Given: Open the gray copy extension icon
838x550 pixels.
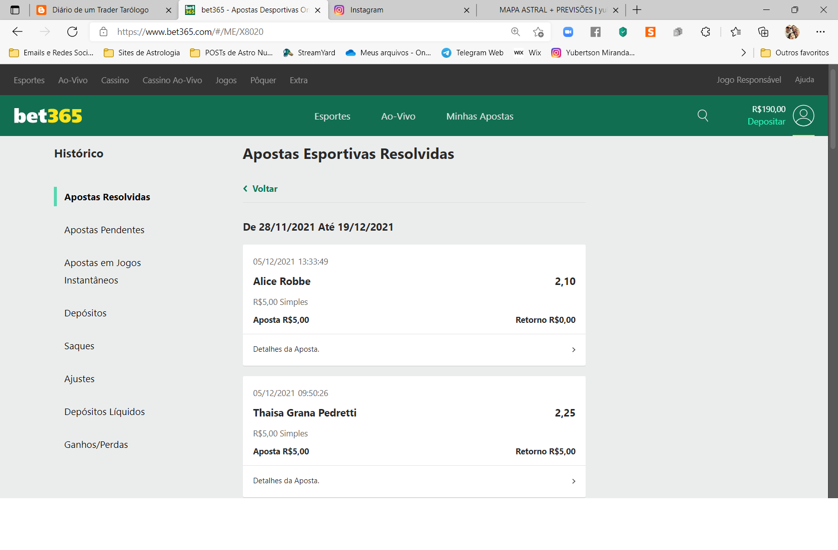Looking at the screenshot, I should (x=677, y=32).
